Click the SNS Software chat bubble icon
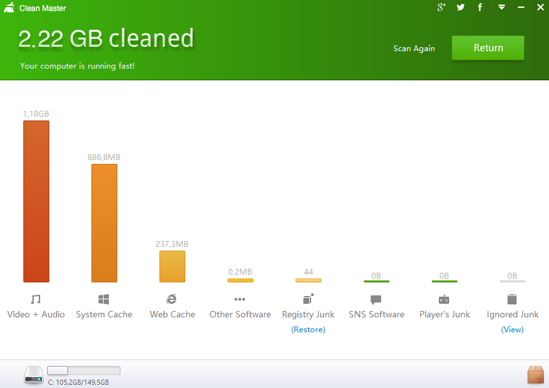This screenshot has width=549, height=388. [x=376, y=300]
